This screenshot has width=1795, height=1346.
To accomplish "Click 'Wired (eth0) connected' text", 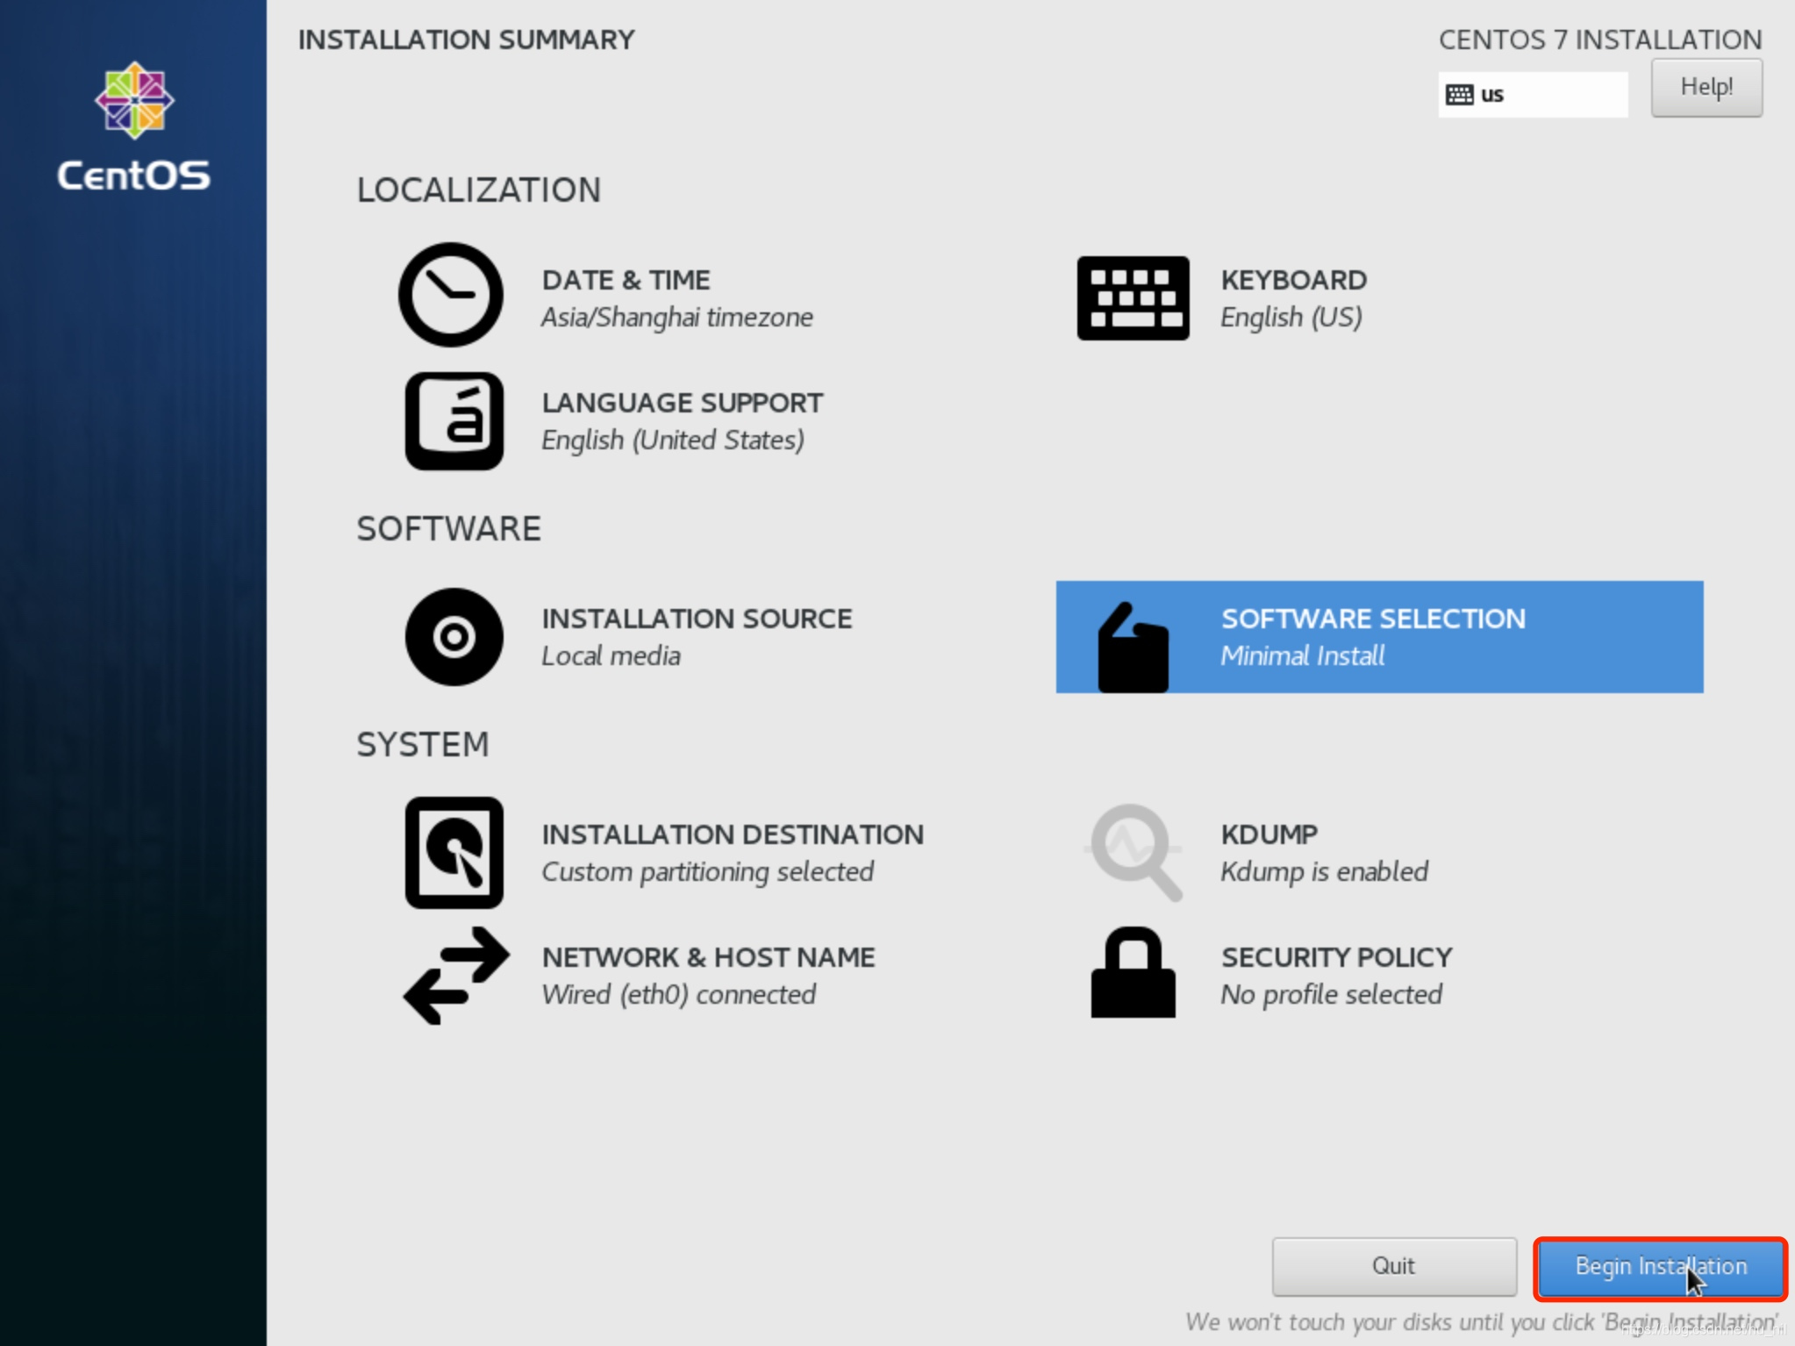I will tap(678, 994).
